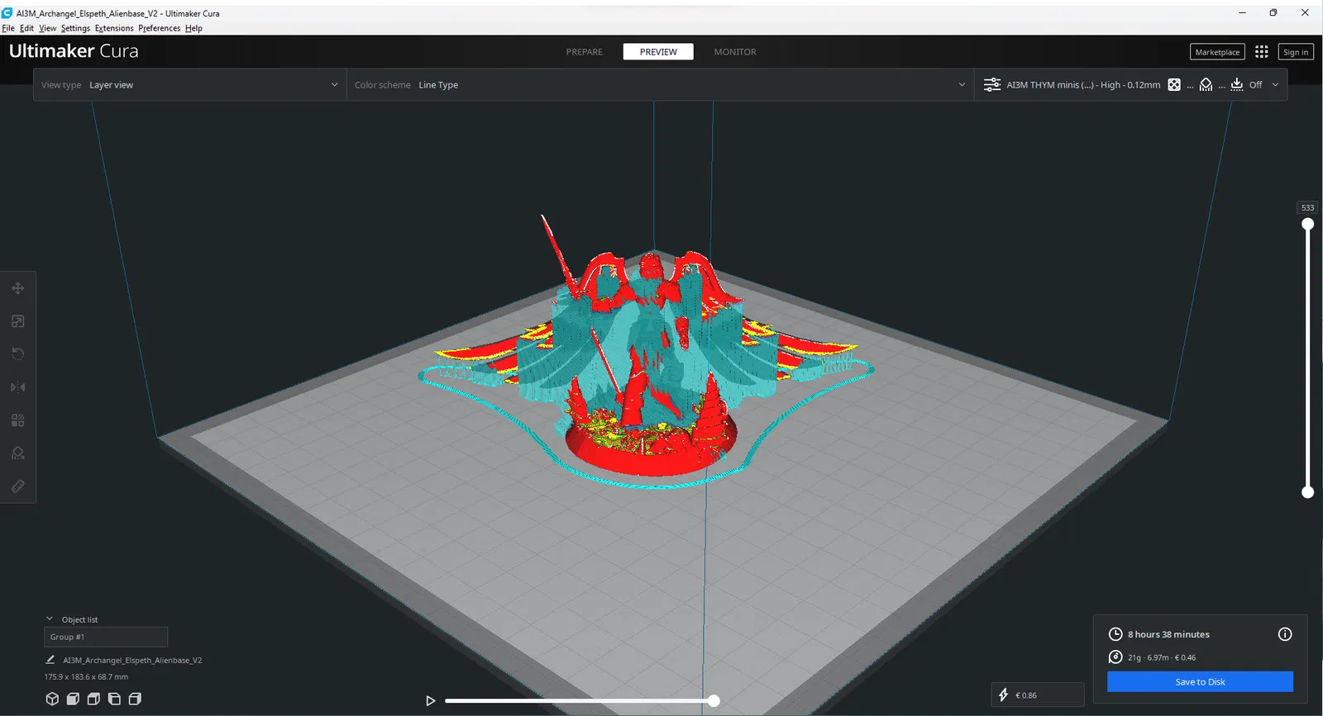Click the layer number field showing 533

tap(1307, 207)
